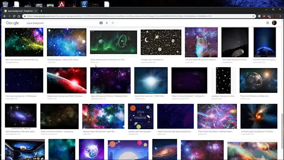The image size is (284, 160).
Task: Open the colorful rainbow nebula with planet image
Action: click(x=252, y=151)
